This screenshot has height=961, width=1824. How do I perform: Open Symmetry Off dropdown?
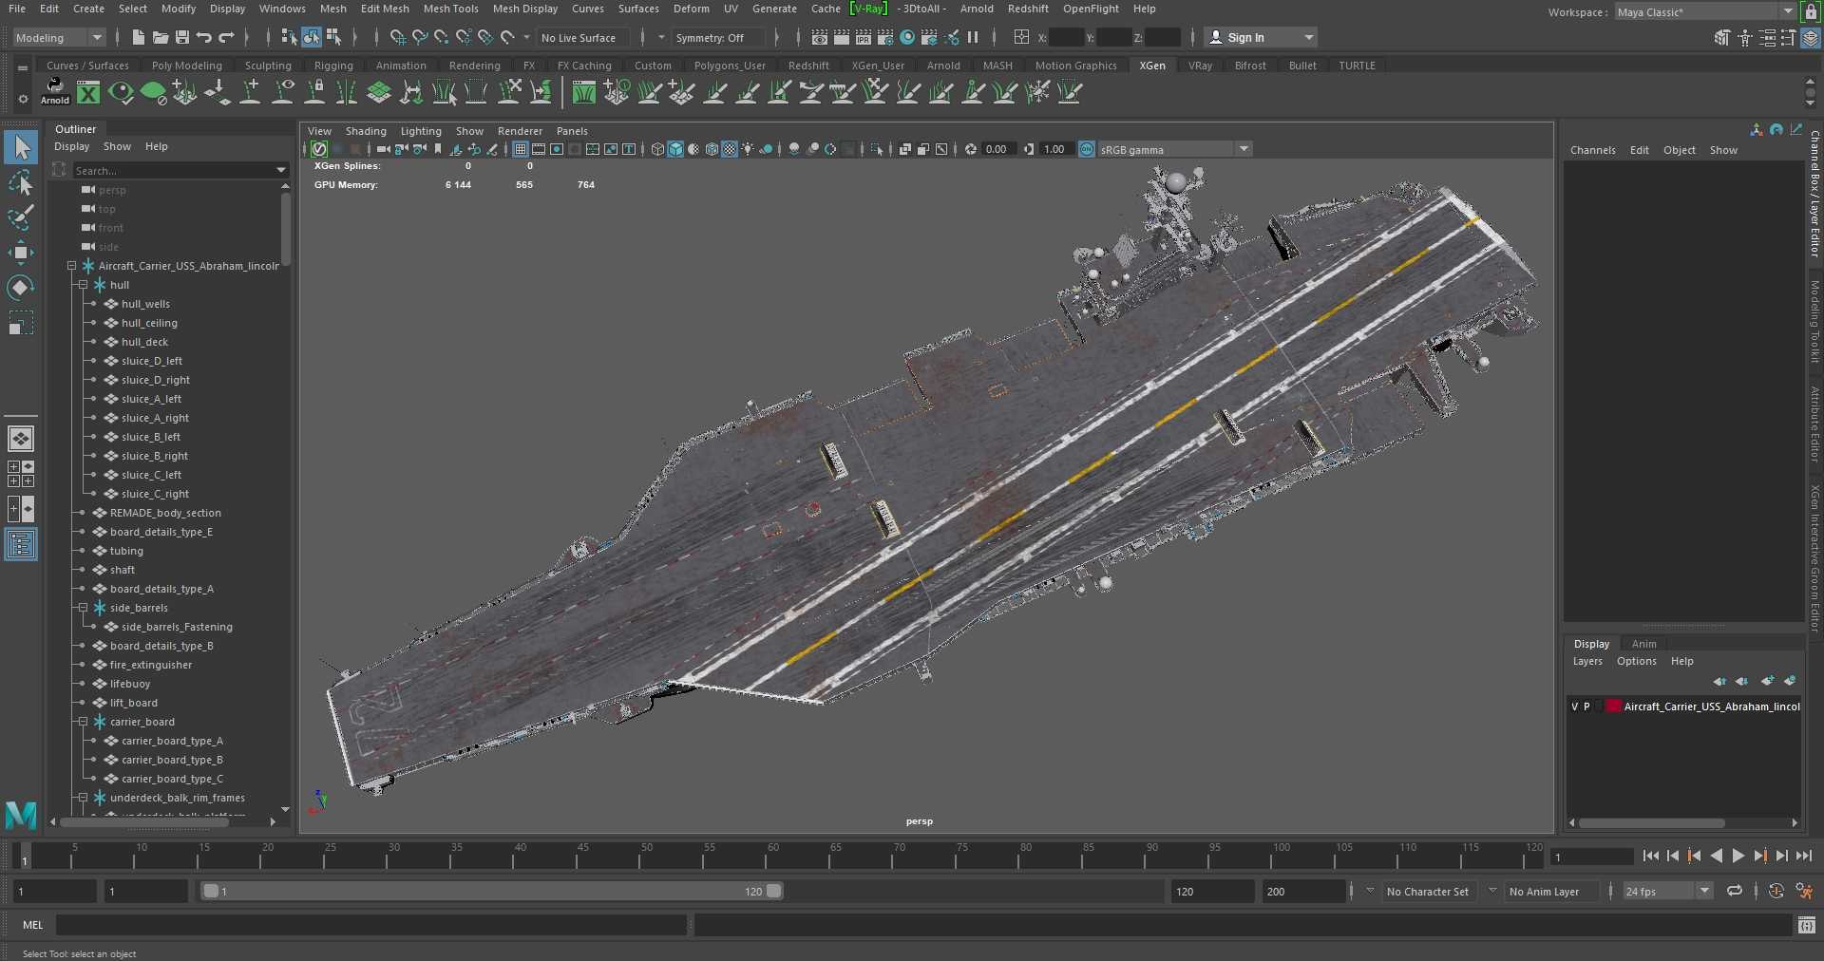click(x=717, y=38)
